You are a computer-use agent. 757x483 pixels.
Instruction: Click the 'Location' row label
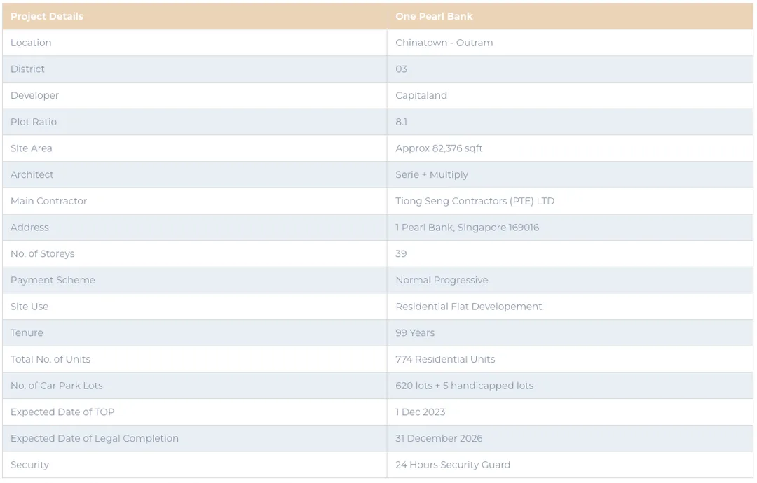(x=31, y=43)
